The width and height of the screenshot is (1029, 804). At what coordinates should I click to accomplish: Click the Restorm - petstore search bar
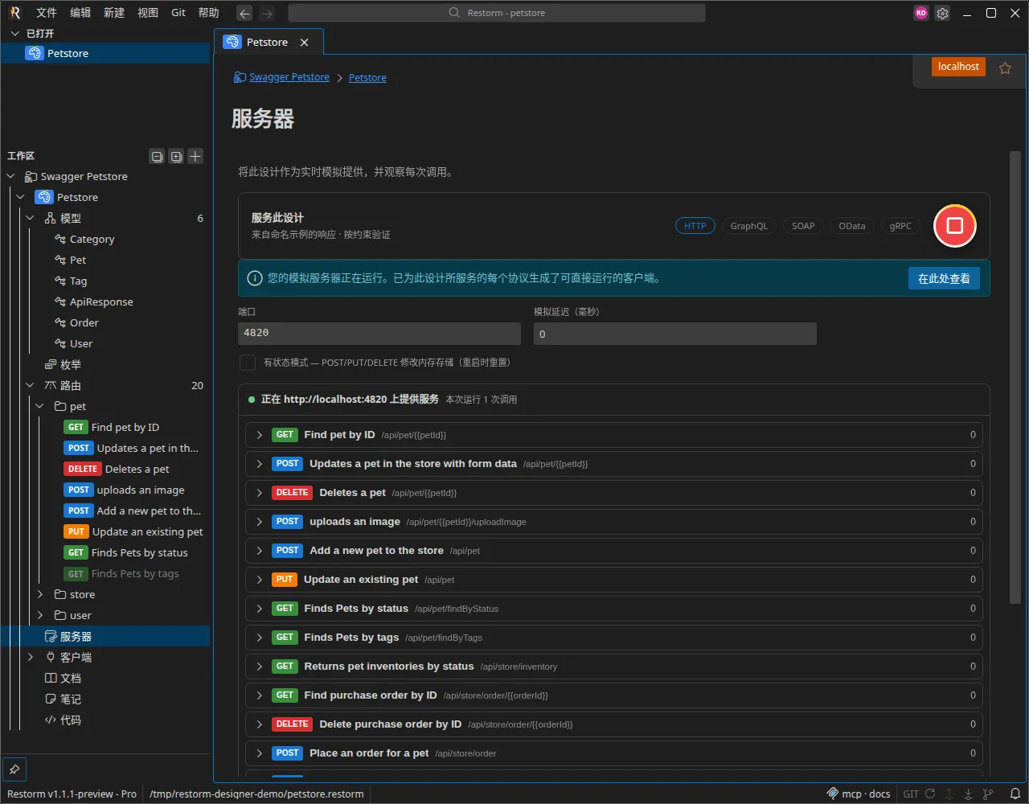tap(496, 13)
